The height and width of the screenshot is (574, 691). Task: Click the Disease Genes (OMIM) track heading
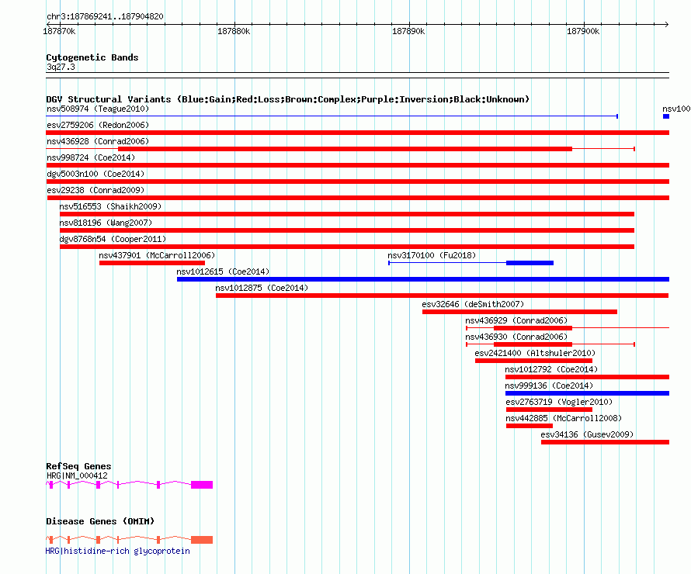tap(100, 521)
